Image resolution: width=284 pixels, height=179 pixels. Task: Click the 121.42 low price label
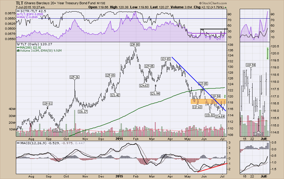(115, 95)
